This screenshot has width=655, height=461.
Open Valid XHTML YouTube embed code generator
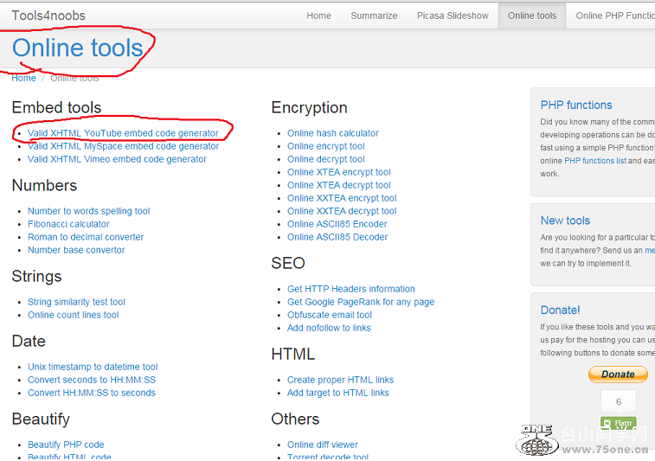coord(123,133)
